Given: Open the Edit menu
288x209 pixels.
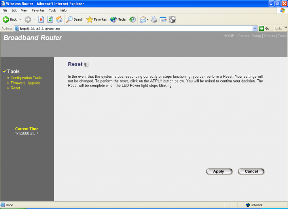Looking at the screenshot, I should tap(14, 10).
